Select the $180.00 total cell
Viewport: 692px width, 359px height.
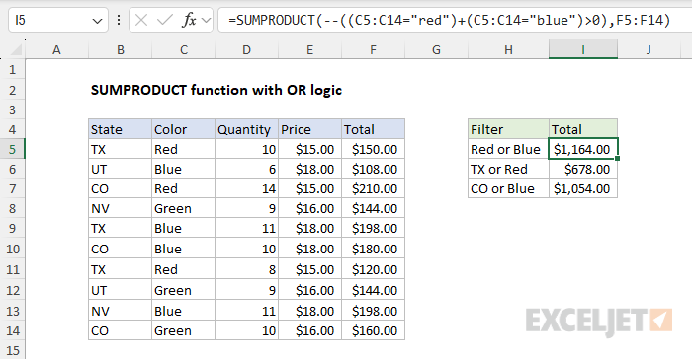click(x=373, y=249)
